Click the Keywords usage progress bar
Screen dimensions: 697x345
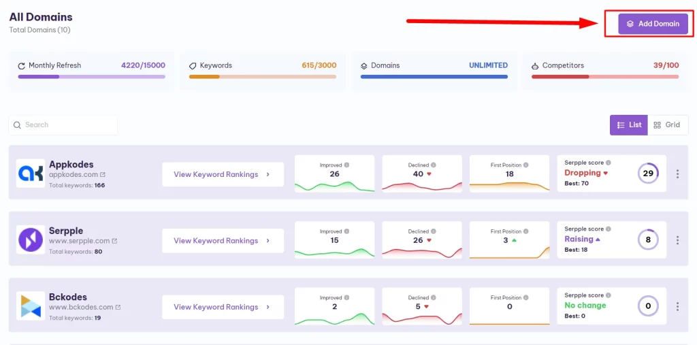263,76
